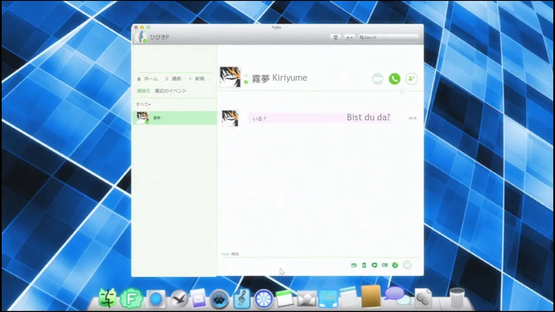
Task: Click the send contact card icon
Action: pyautogui.click(x=385, y=265)
